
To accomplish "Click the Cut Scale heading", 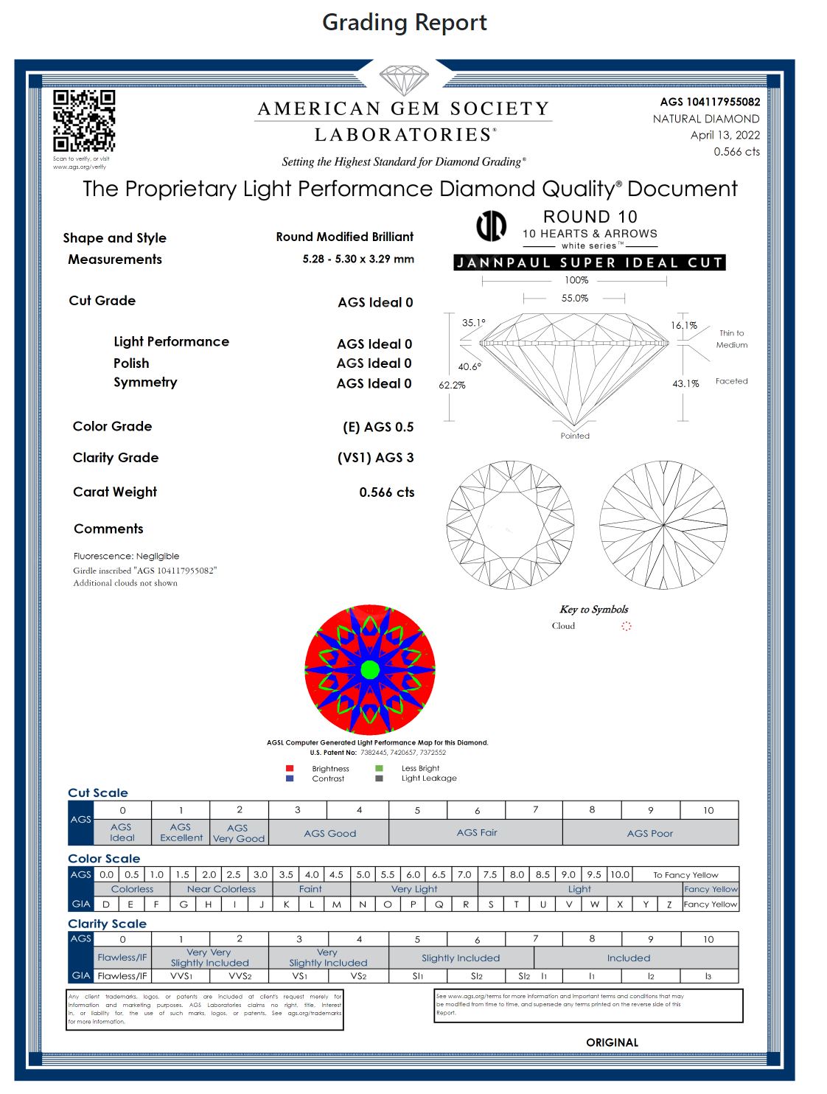I will [98, 792].
